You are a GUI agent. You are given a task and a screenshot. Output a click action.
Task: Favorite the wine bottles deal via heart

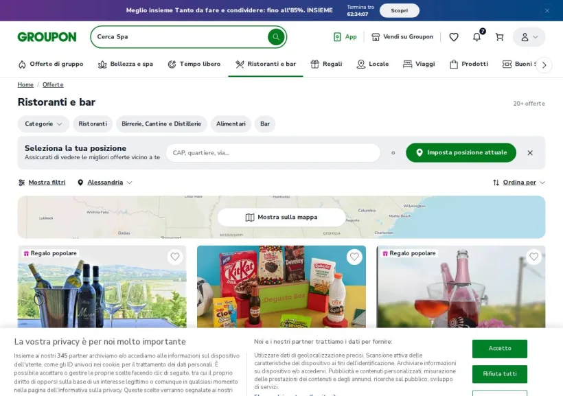coord(175,257)
